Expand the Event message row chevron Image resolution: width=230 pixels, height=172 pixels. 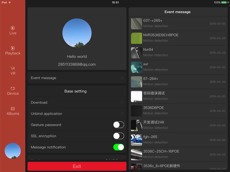[122, 78]
